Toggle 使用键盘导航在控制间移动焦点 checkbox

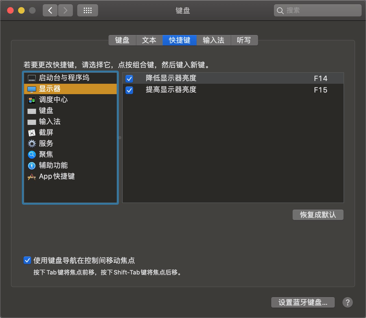pyautogui.click(x=27, y=260)
